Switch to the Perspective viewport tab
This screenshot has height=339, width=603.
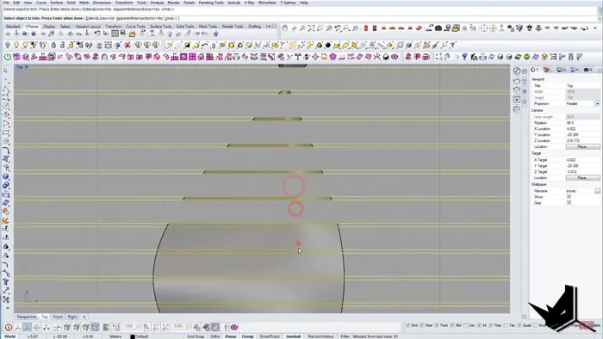pyautogui.click(x=27, y=317)
